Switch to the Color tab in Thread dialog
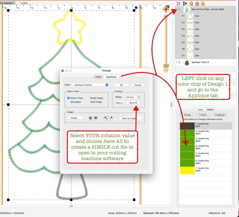 tap(98, 77)
